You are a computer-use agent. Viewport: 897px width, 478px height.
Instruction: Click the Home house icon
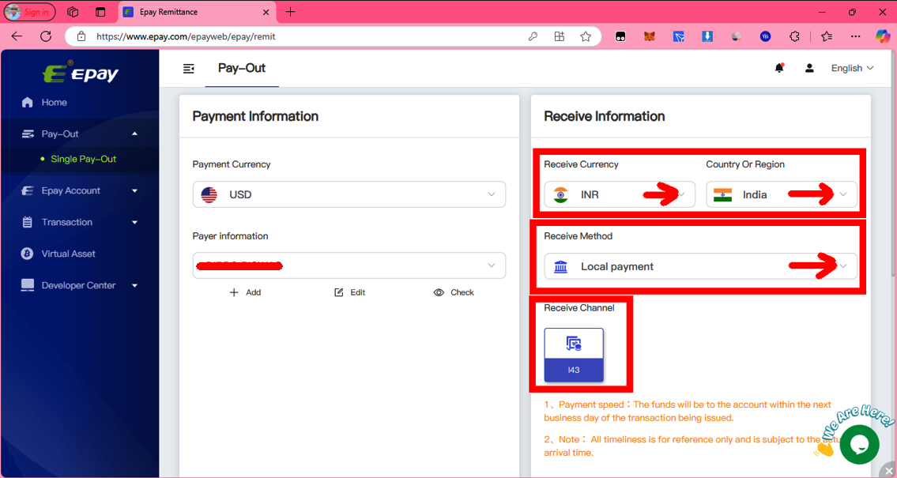[27, 103]
